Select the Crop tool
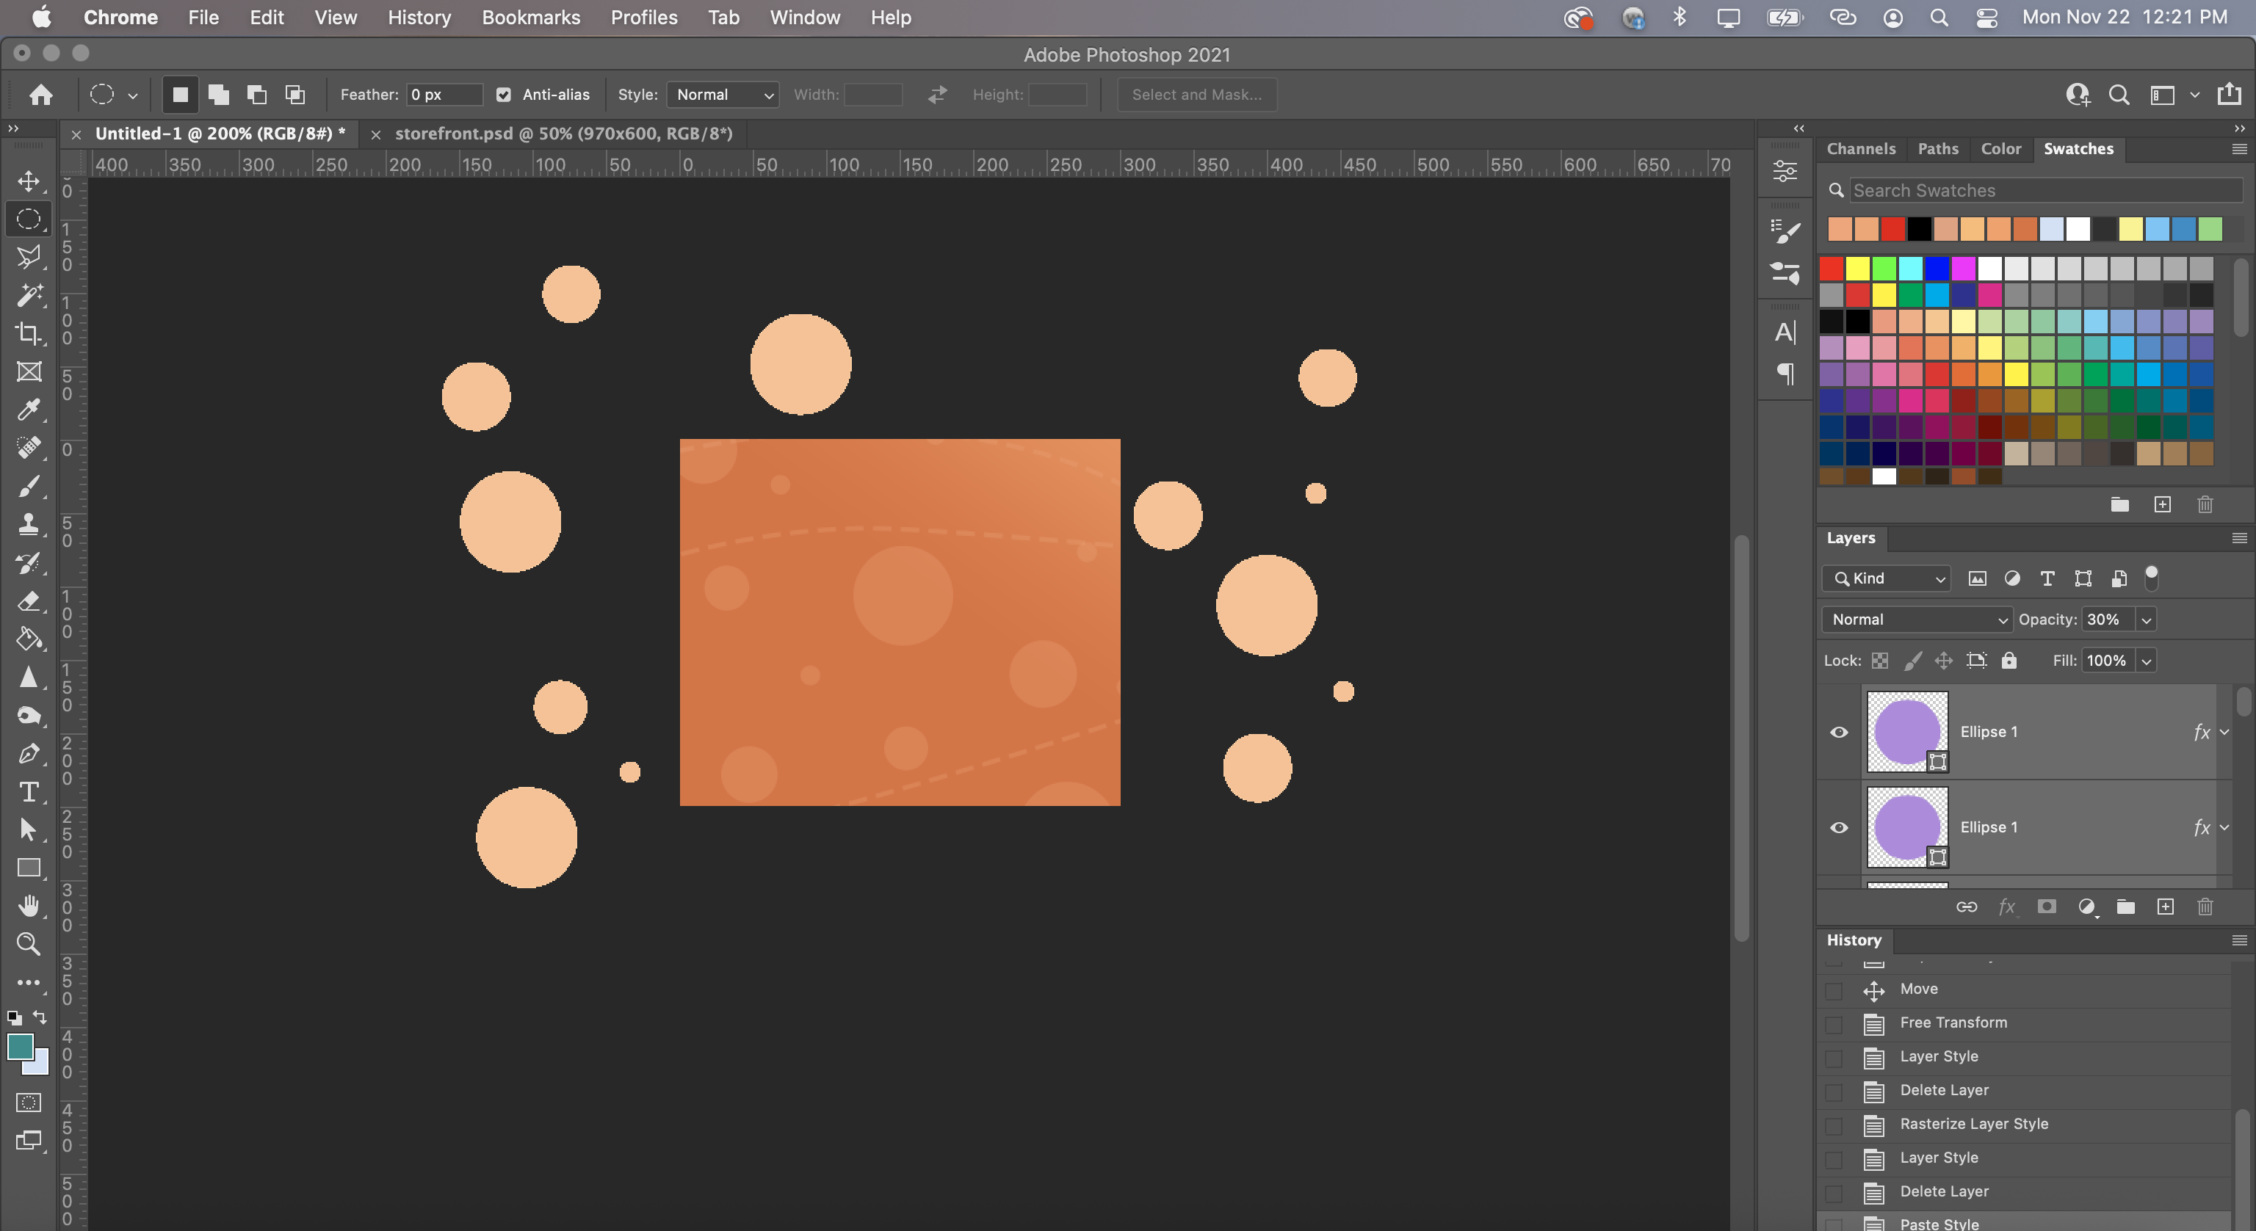This screenshot has height=1231, width=2256. coord(28,333)
